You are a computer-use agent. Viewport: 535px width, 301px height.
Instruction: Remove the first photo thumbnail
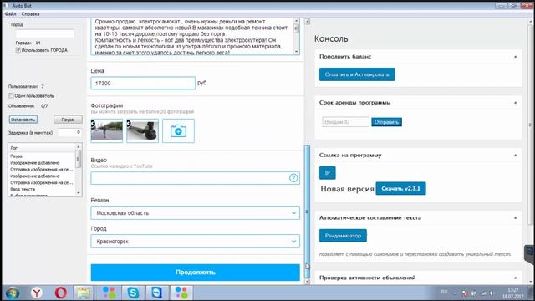click(93, 124)
